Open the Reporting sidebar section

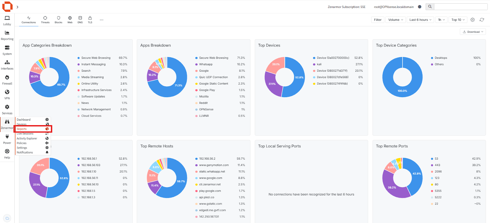[7, 36]
